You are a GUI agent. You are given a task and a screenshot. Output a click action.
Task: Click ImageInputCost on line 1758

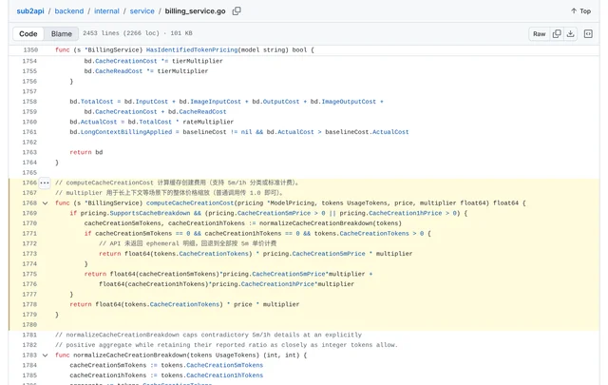[x=216, y=102]
